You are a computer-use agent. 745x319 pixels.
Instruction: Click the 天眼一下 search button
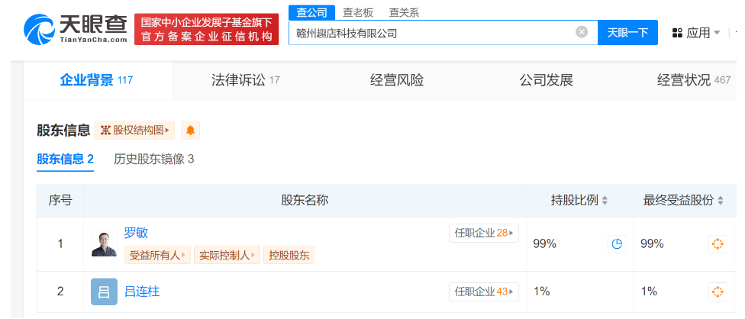(x=627, y=32)
